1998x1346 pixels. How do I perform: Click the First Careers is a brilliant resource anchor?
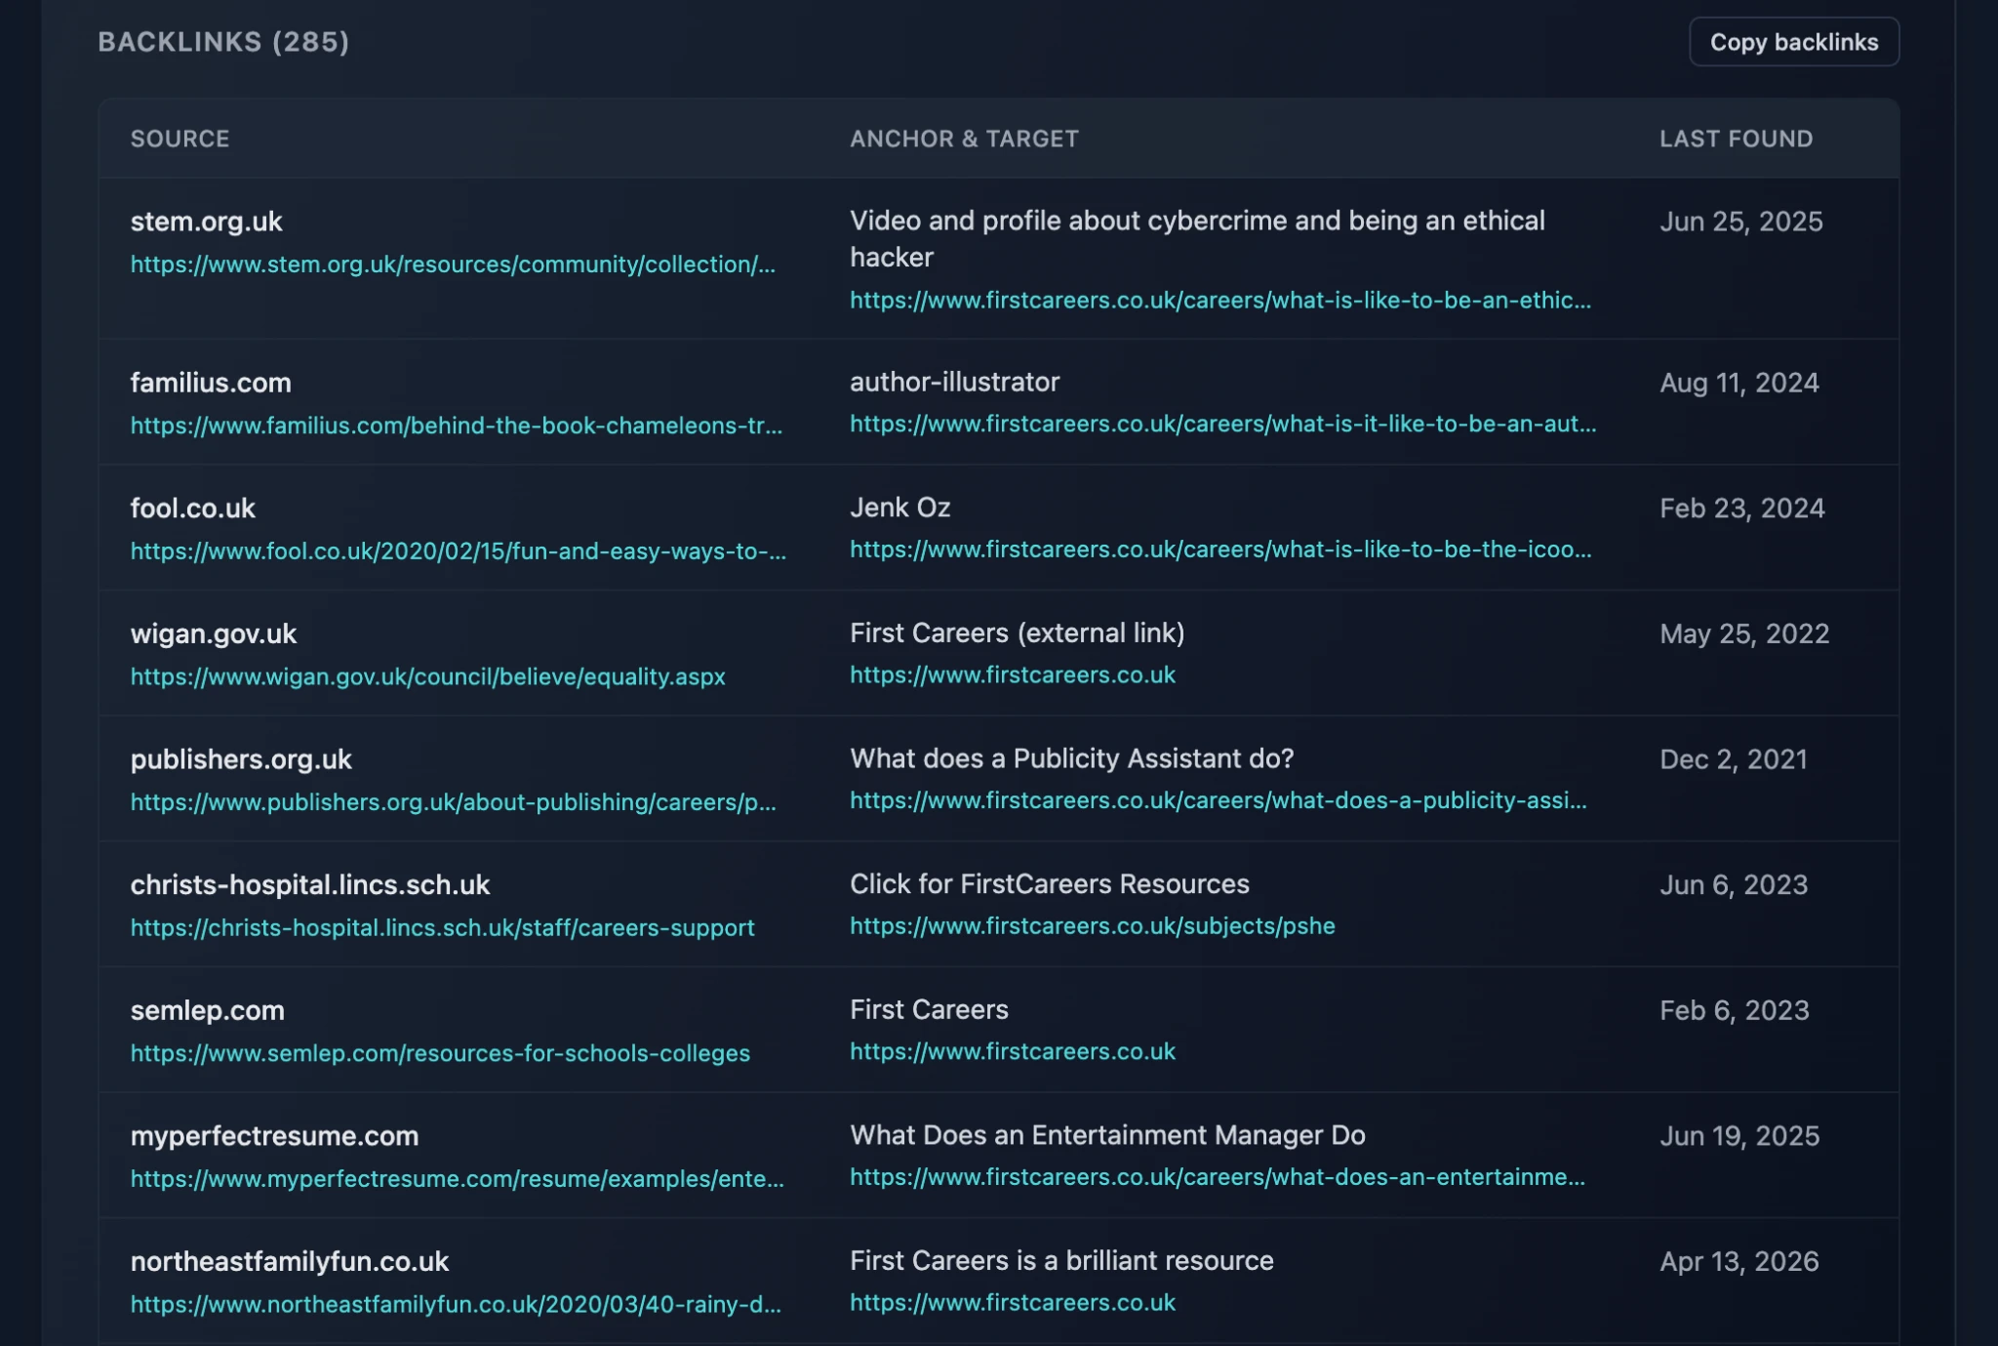pos(1061,1260)
